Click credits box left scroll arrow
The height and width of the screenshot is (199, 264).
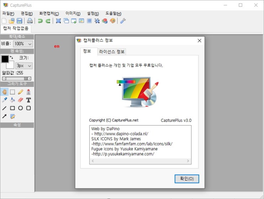point(93,161)
